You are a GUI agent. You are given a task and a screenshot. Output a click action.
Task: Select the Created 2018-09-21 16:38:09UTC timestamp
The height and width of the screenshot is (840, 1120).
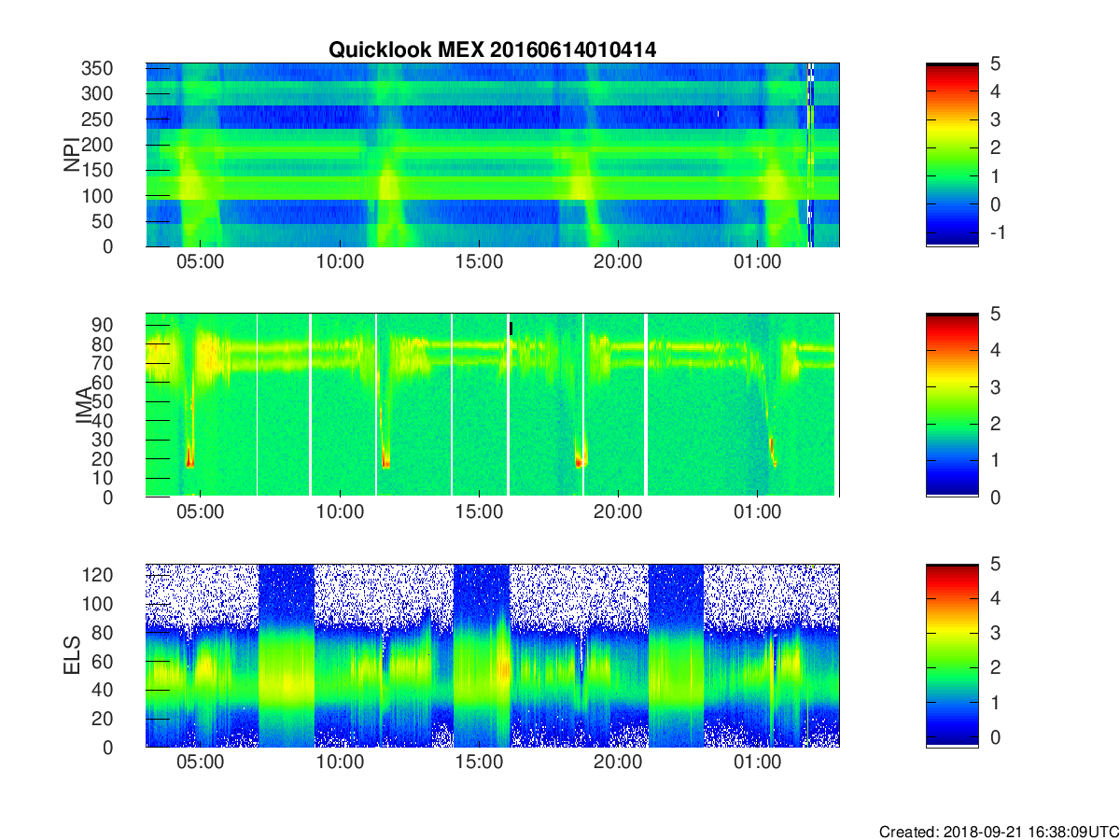click(998, 832)
